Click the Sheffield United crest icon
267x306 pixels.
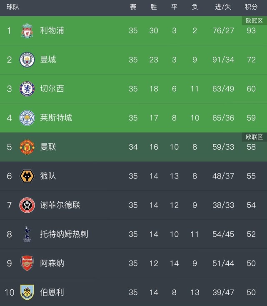pyautogui.click(x=27, y=205)
